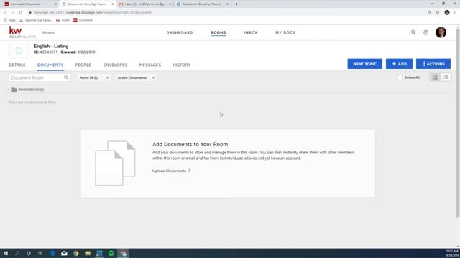Click the Rooms breadcrumb beside the logo
Screen dimensions: 460x258
pos(48,33)
